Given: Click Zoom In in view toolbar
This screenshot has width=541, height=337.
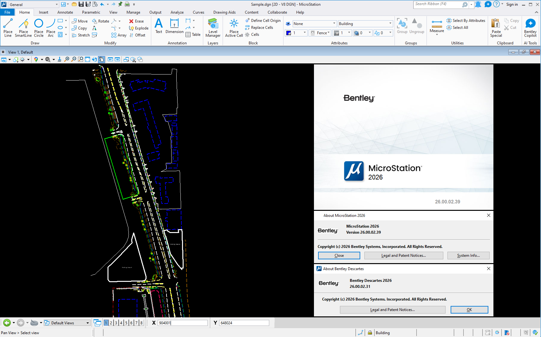Looking at the screenshot, I should 67,59.
